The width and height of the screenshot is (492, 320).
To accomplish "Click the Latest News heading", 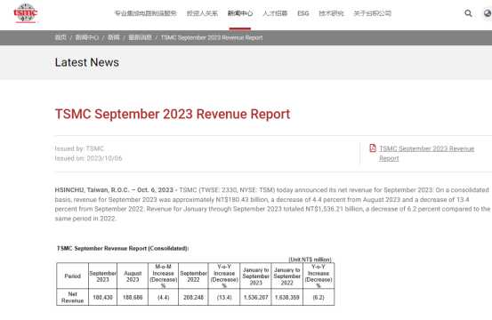I will pyautogui.click(x=87, y=62).
